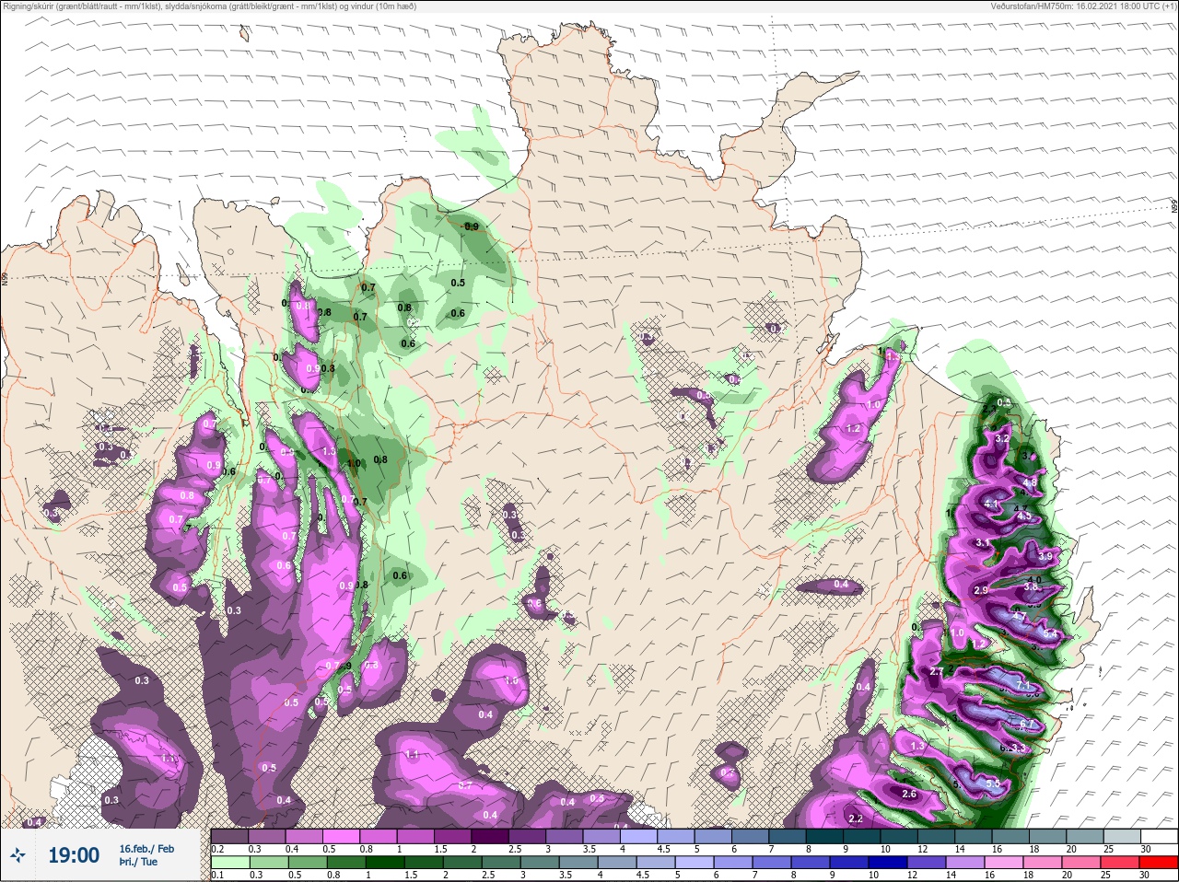Click the 'Þri./ Tue' weekday text

[x=138, y=862]
